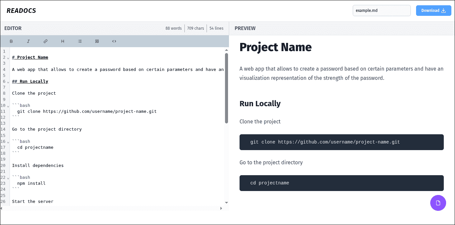Click the editor vertical scrollbar thumb
The image size is (455, 225).
click(x=226, y=88)
